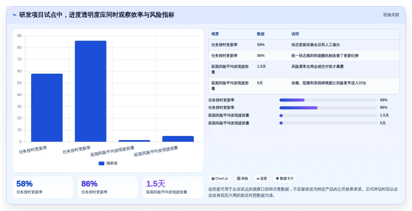Click the description 风险通常在周会或交付前才暴露
Viewport: 412px width, 211px height.
[x=318, y=67]
